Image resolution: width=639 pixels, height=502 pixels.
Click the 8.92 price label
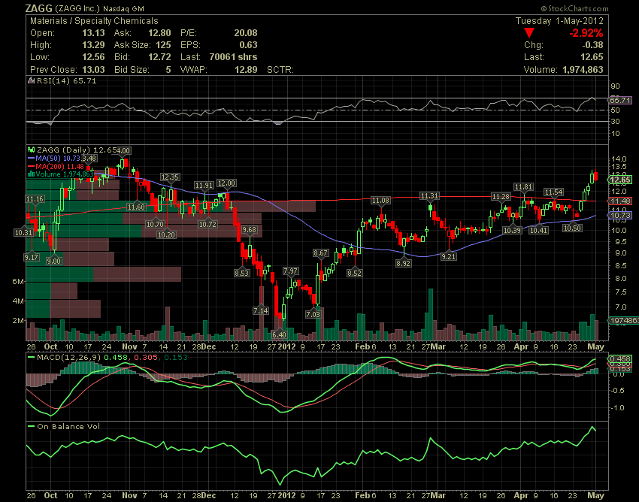tap(403, 264)
